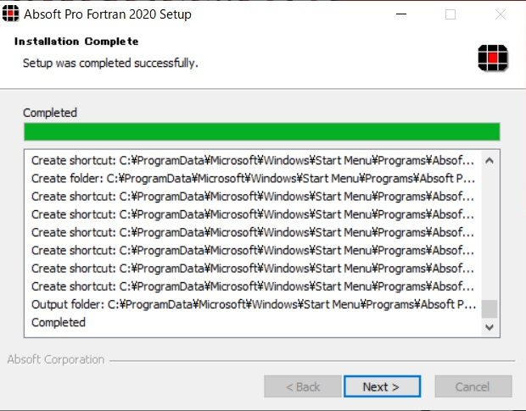This screenshot has height=411, width=526.
Task: Click the 'Completed' status label above progress bar
Action: click(50, 113)
